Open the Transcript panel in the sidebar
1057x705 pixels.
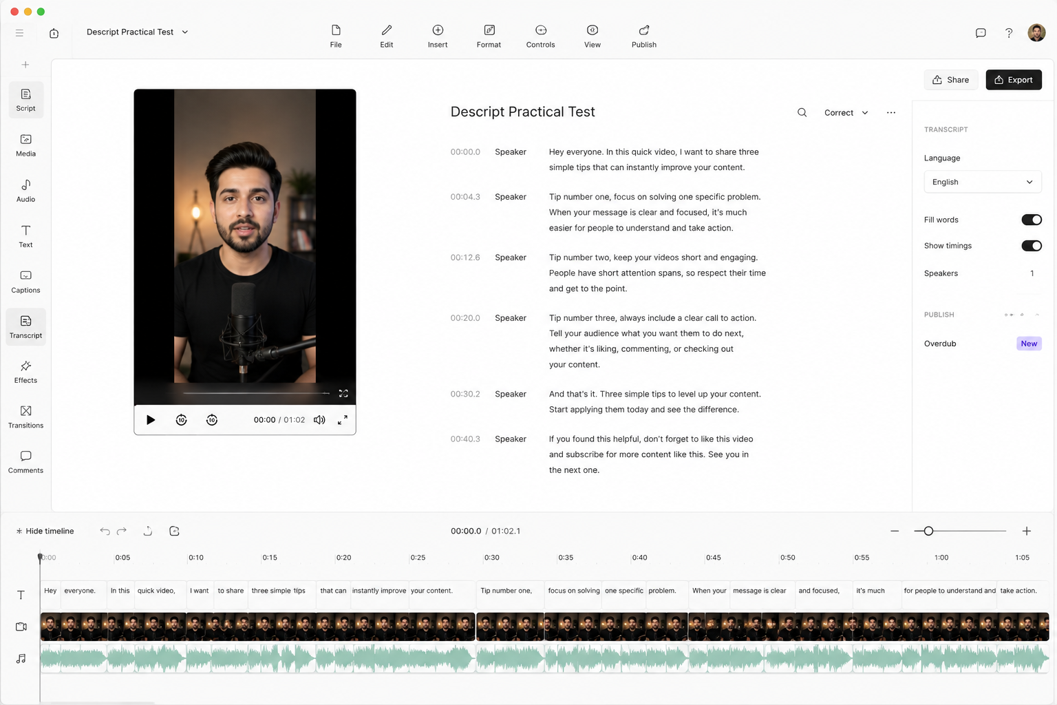26,326
